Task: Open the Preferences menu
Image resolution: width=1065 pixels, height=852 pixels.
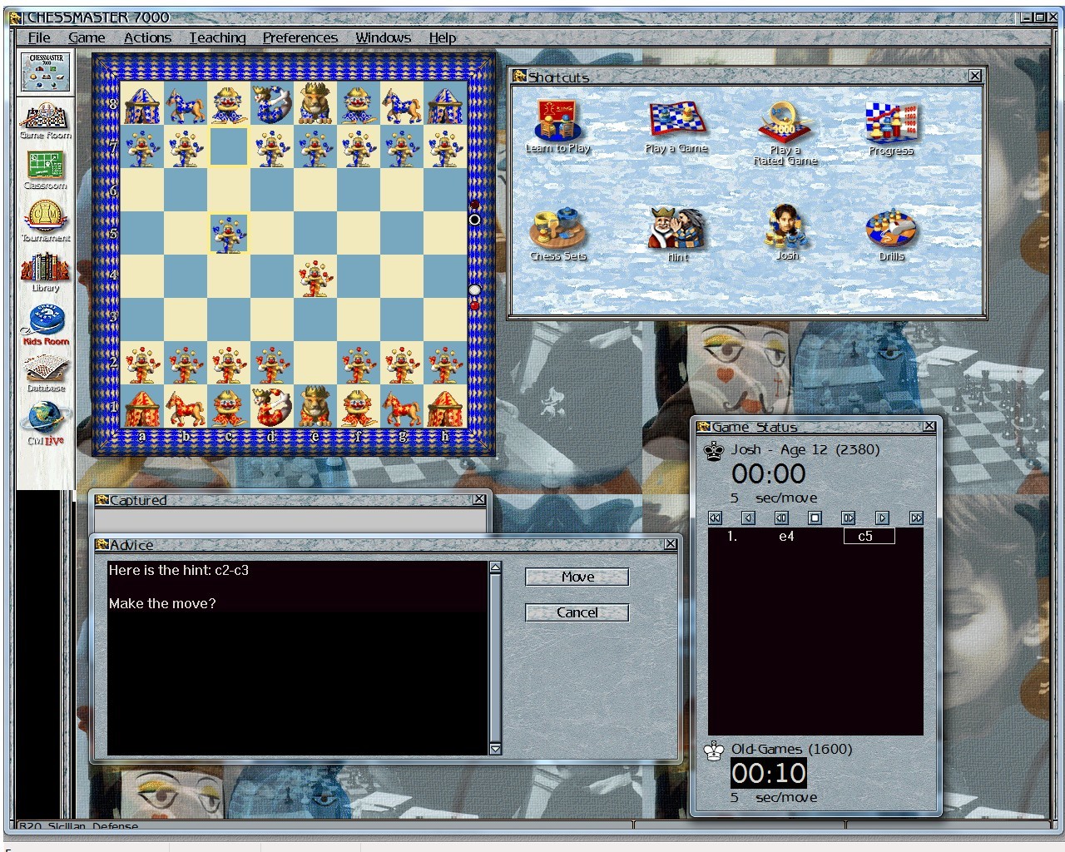Action: coord(300,37)
